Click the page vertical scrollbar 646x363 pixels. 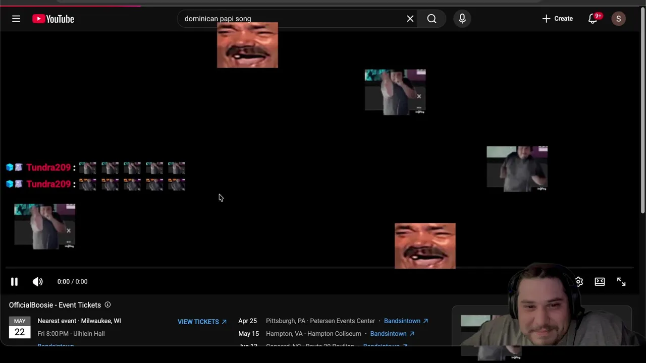[642, 111]
